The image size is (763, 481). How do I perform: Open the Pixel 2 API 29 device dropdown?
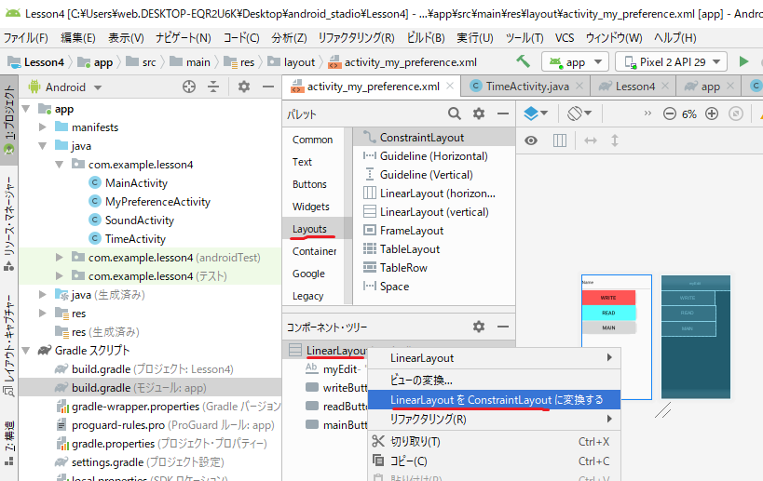tap(671, 61)
